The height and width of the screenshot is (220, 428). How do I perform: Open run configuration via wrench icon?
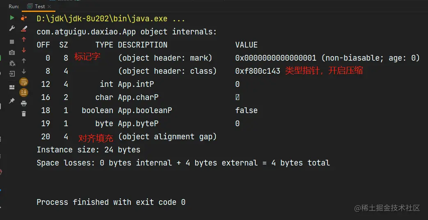(x=12, y=28)
